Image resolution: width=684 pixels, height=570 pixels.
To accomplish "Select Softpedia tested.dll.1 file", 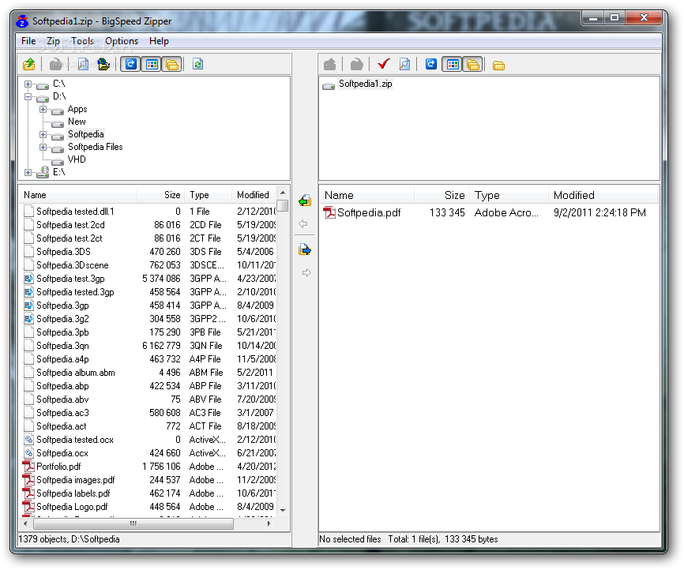I will tap(75, 212).
